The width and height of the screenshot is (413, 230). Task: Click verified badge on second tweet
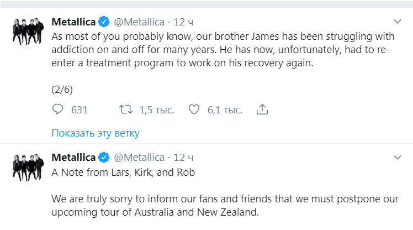pyautogui.click(x=103, y=158)
